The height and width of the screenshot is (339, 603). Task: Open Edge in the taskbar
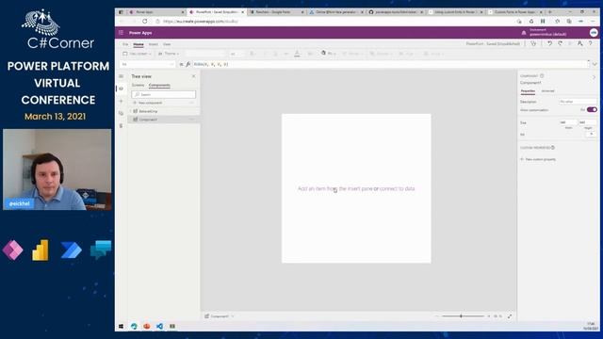coord(134,327)
